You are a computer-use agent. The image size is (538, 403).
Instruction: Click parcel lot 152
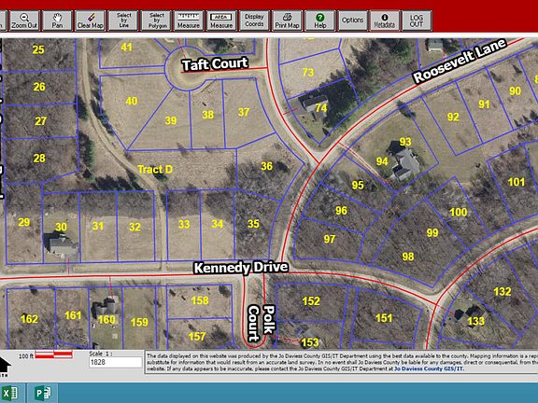[x=311, y=301]
